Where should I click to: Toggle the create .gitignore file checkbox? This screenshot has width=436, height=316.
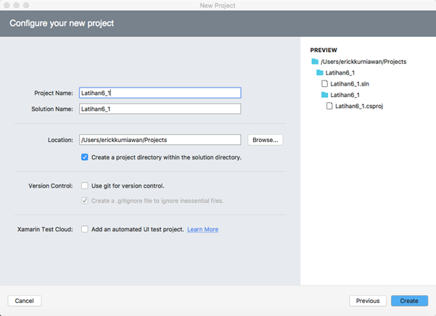pyautogui.click(x=85, y=201)
